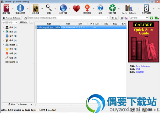Select the Series icon in tag browser
160x113 pixels.
tap(7, 36)
